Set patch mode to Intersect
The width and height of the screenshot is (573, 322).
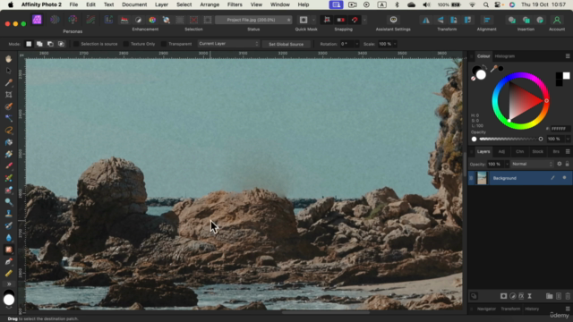pos(62,44)
